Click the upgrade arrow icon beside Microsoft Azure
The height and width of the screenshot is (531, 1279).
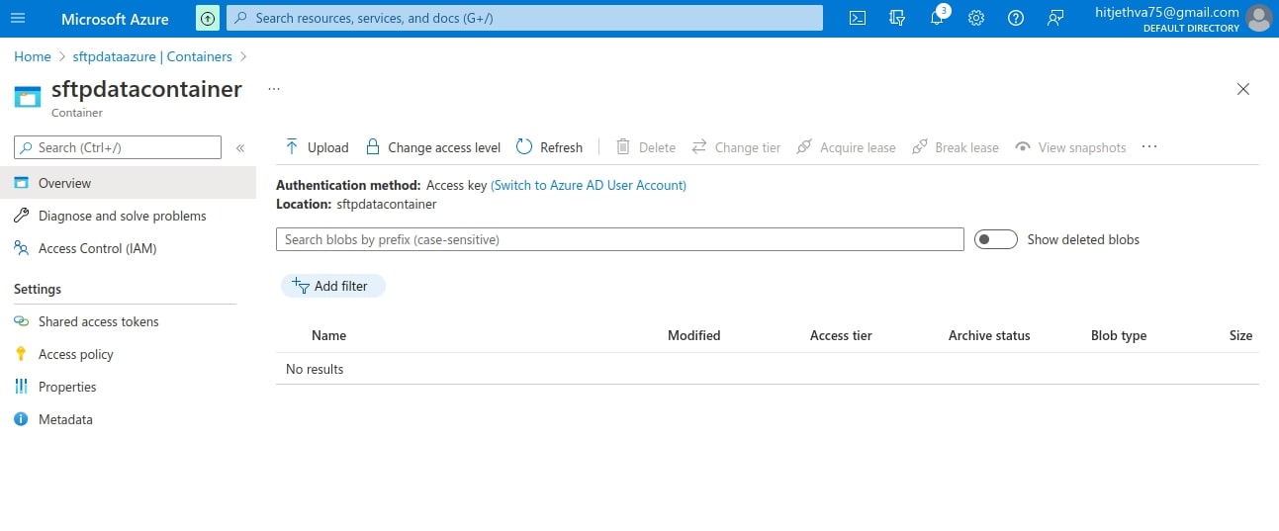[208, 18]
